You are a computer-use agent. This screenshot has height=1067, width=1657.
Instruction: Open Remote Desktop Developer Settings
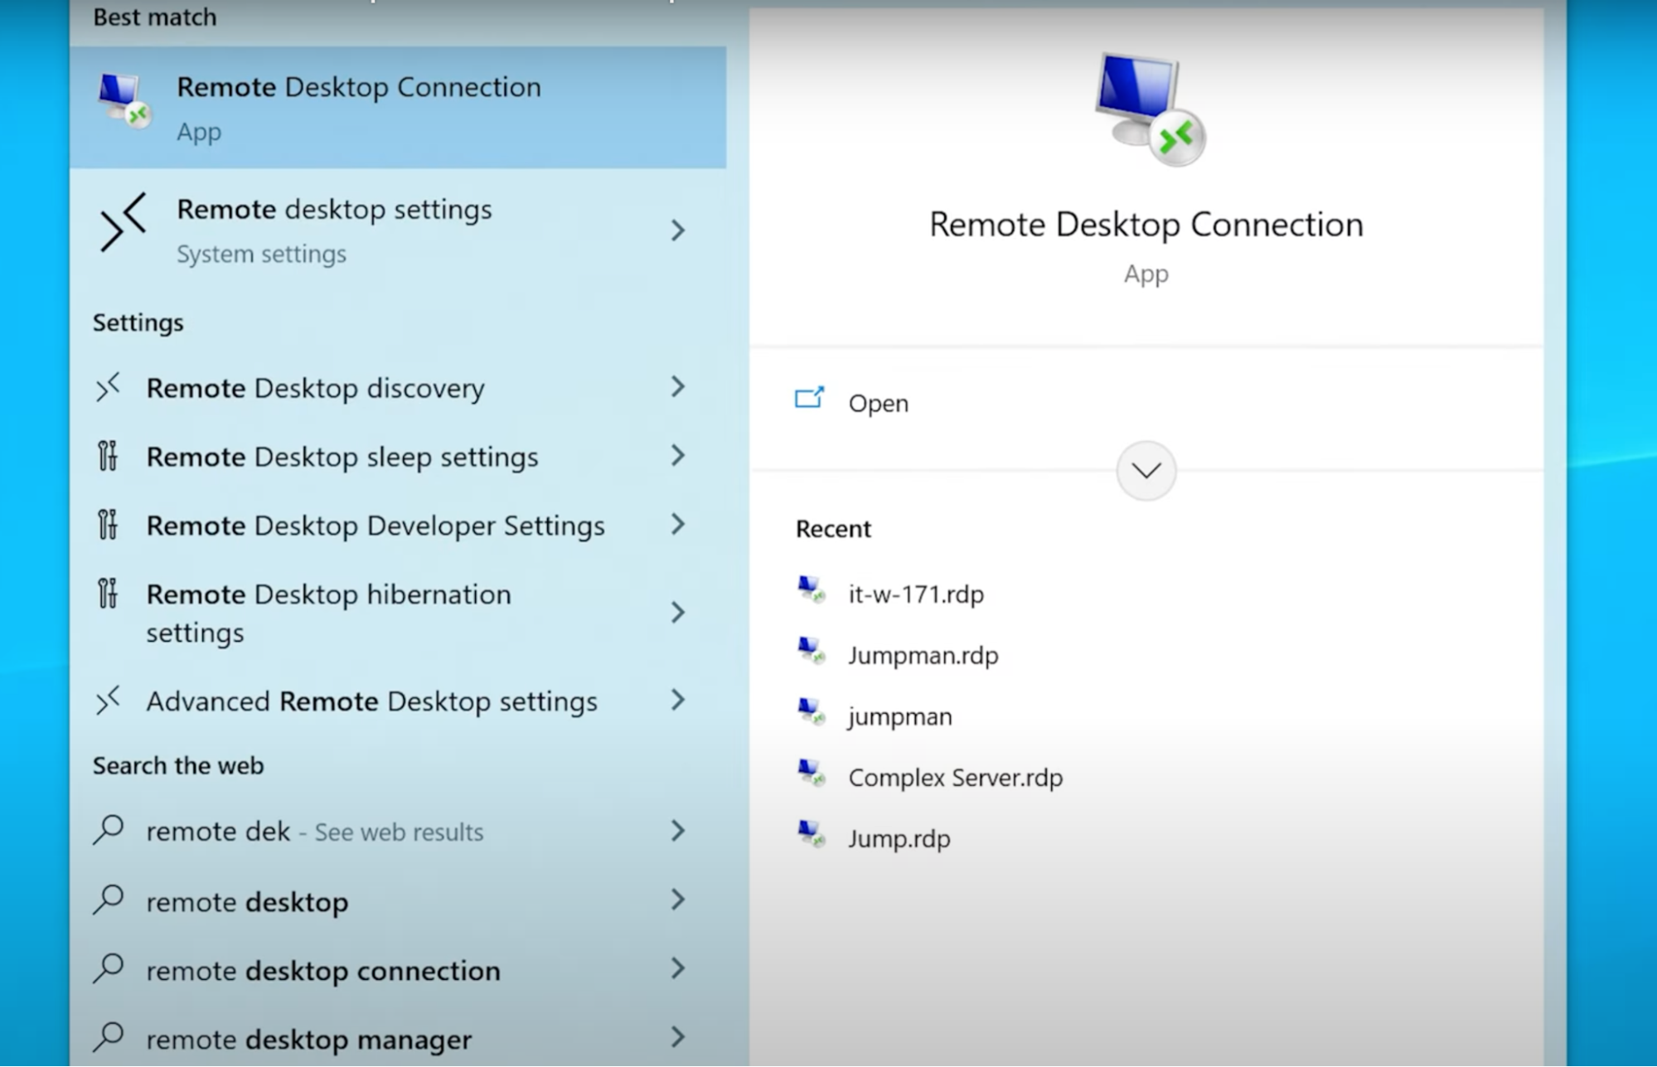pyautogui.click(x=398, y=526)
